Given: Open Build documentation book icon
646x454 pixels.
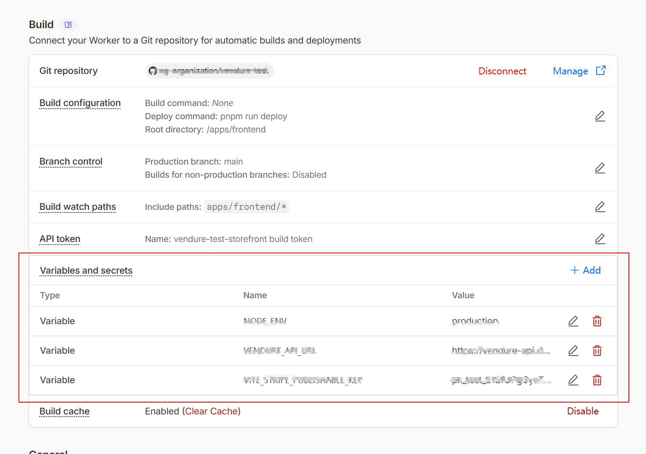Looking at the screenshot, I should coord(68,25).
